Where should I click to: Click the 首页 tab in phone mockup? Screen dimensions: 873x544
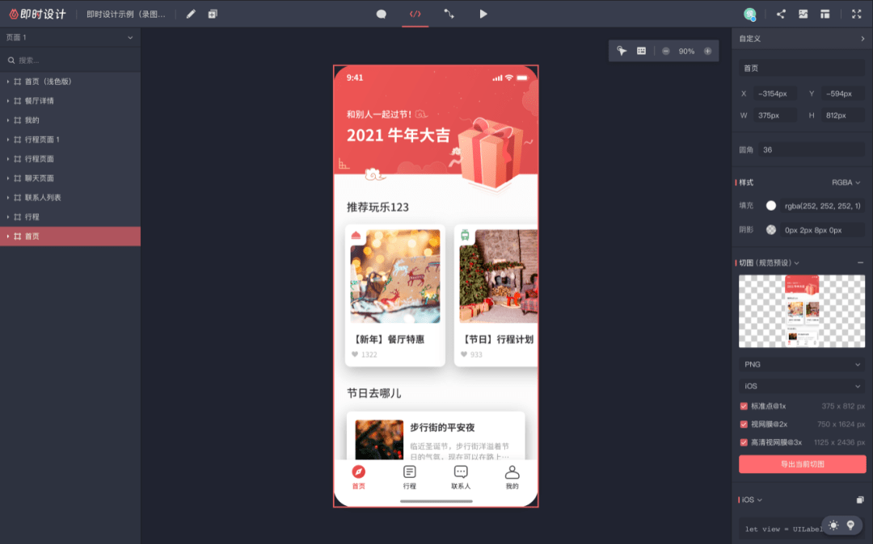(359, 477)
